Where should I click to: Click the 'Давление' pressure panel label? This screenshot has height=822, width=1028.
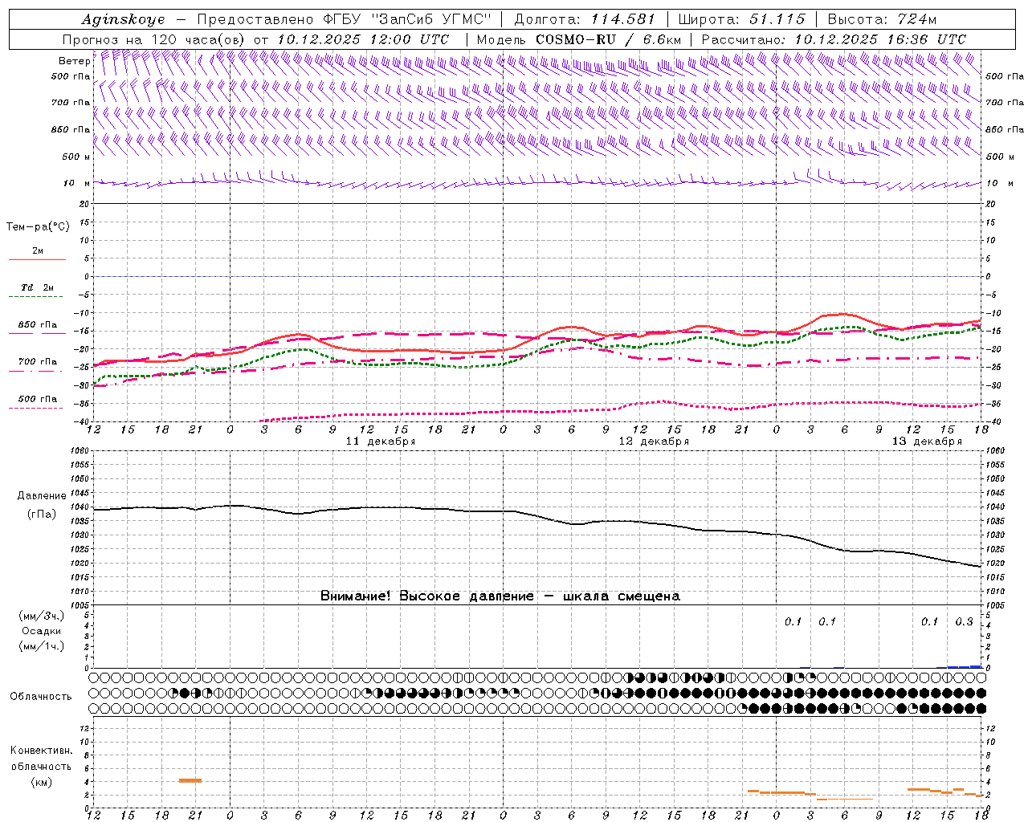coord(42,496)
